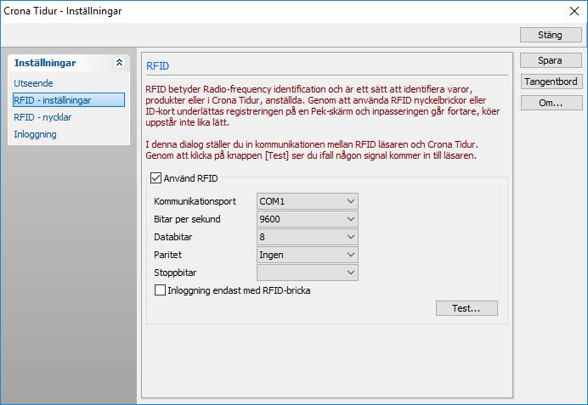Image resolution: width=588 pixels, height=405 pixels.
Task: Click the Bitar per sekund label
Action: click(187, 219)
